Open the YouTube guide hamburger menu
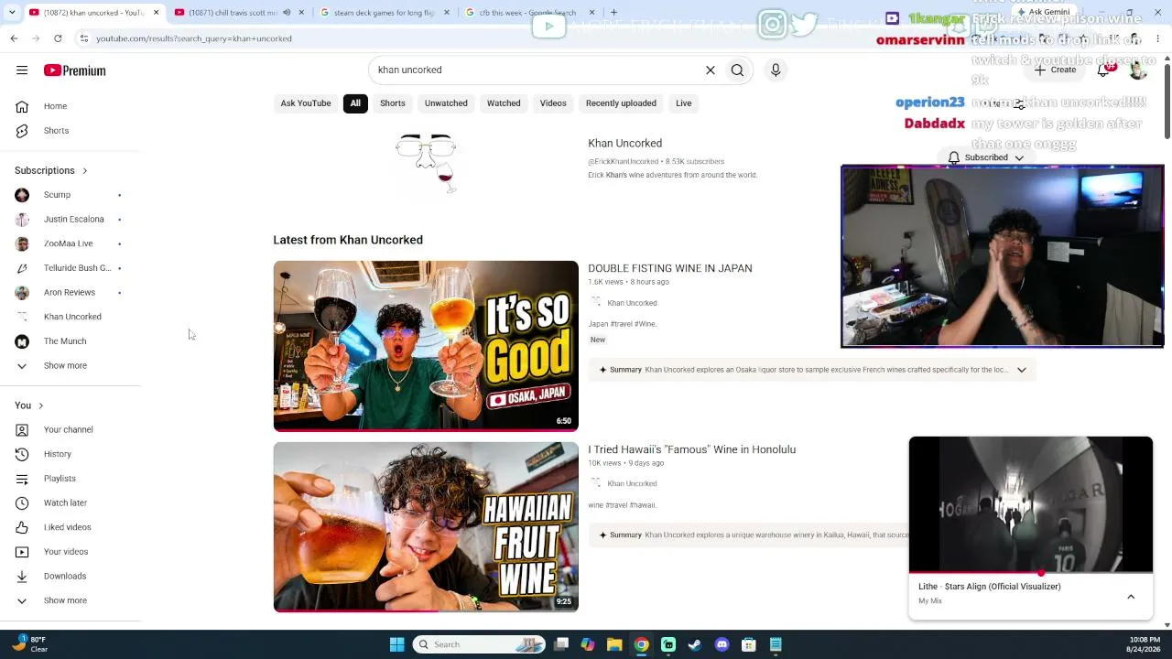Screen dimensions: 1172x659 pyautogui.click(x=22, y=70)
